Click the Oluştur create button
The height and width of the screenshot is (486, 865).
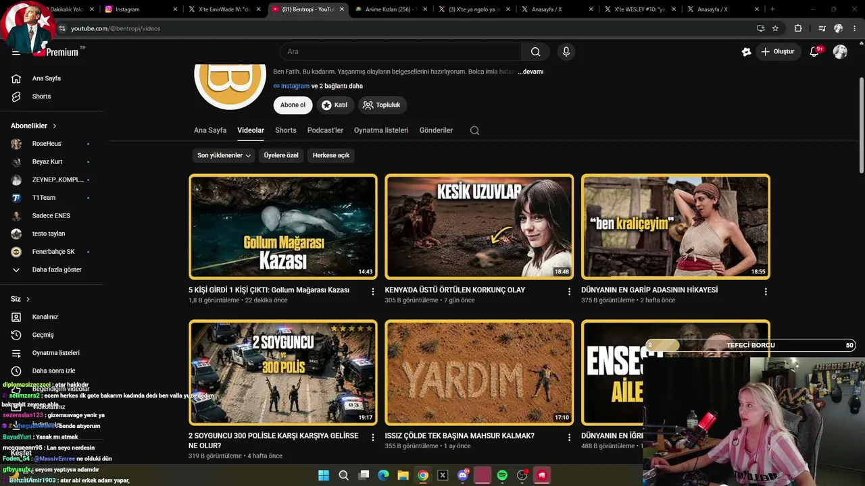777,52
